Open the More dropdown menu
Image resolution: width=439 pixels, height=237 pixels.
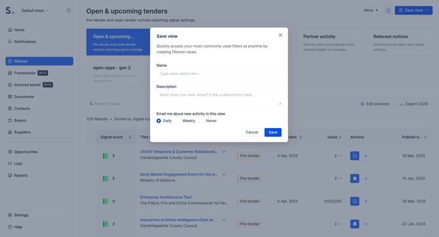point(371,10)
